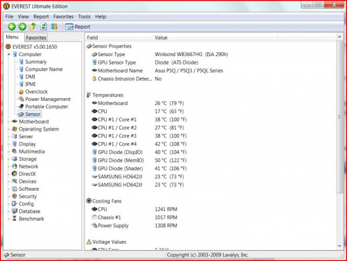347x261 pixels.
Task: Open the Help menu
Action: [x=100, y=17]
